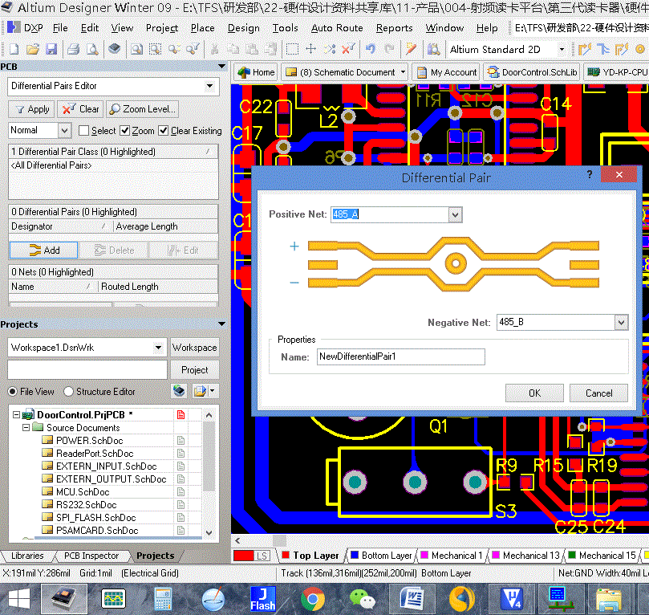Click the Add differential pair button
This screenshot has height=615, width=649.
43,250
